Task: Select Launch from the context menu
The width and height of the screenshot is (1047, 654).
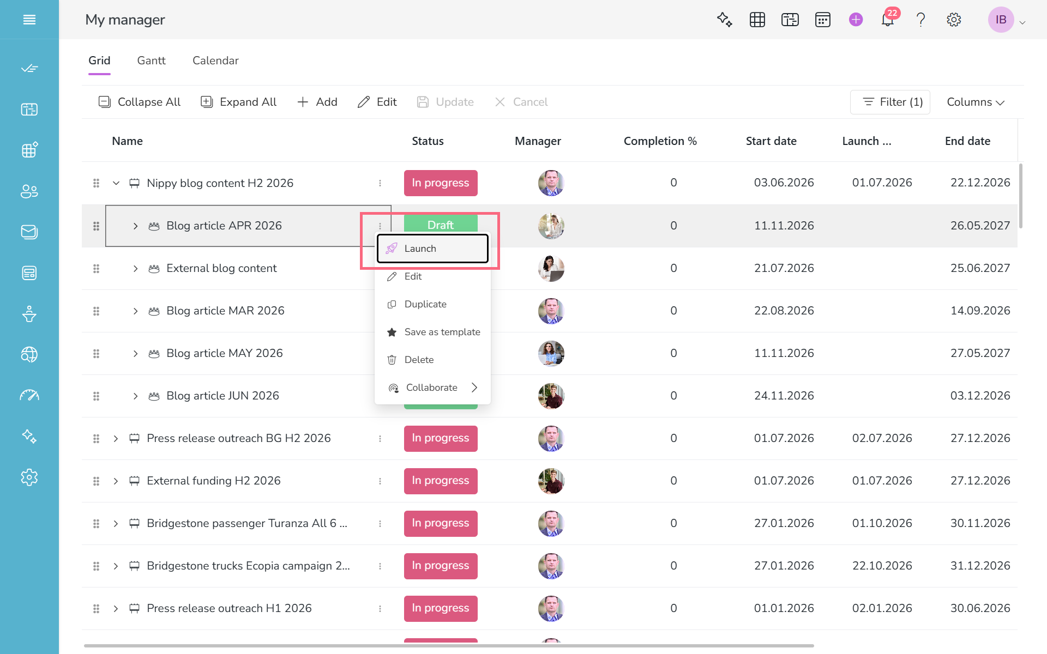Action: click(432, 249)
